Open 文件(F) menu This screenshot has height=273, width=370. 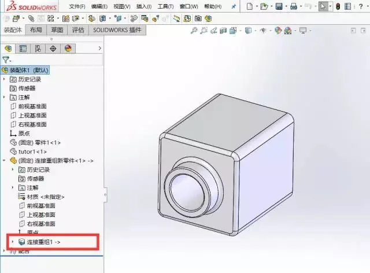pos(77,6)
